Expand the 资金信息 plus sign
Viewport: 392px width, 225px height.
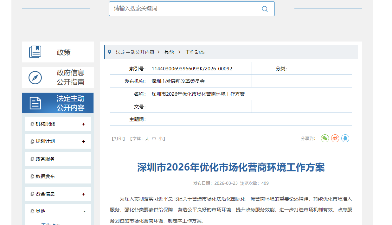pos(84,194)
